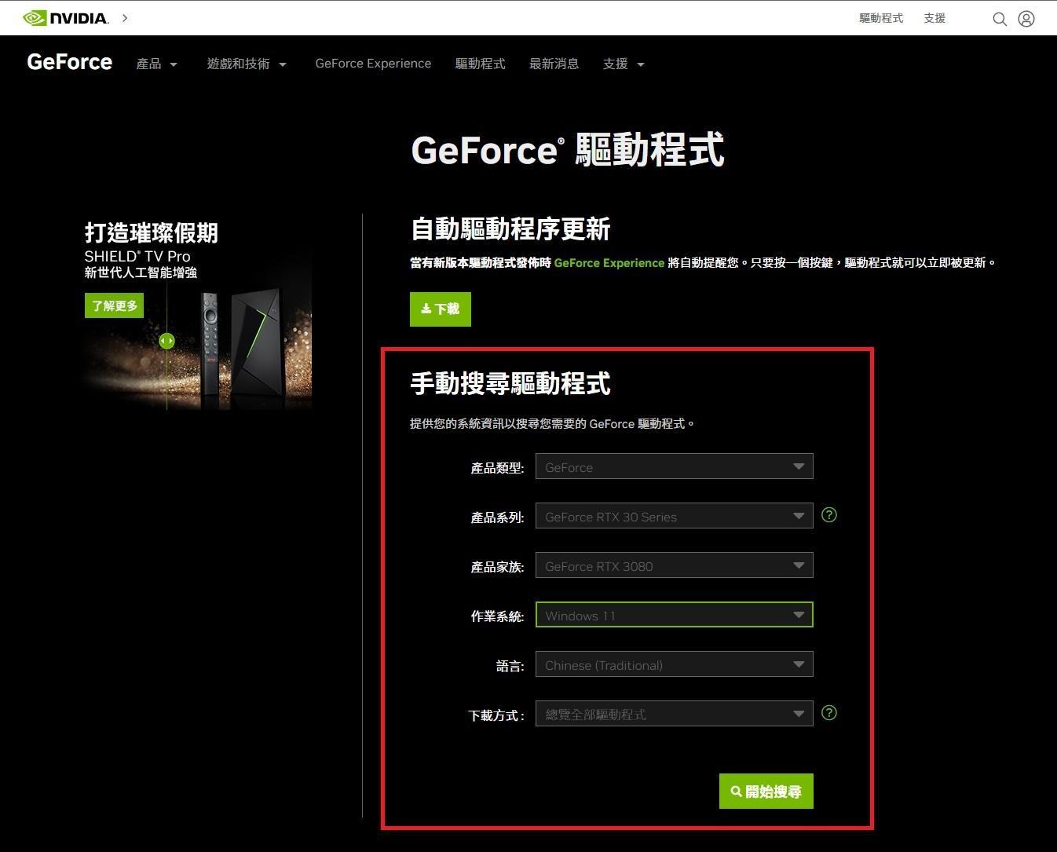Click the 手動搜尋驅動程式 heading
The width and height of the screenshot is (1057, 852).
coord(510,384)
